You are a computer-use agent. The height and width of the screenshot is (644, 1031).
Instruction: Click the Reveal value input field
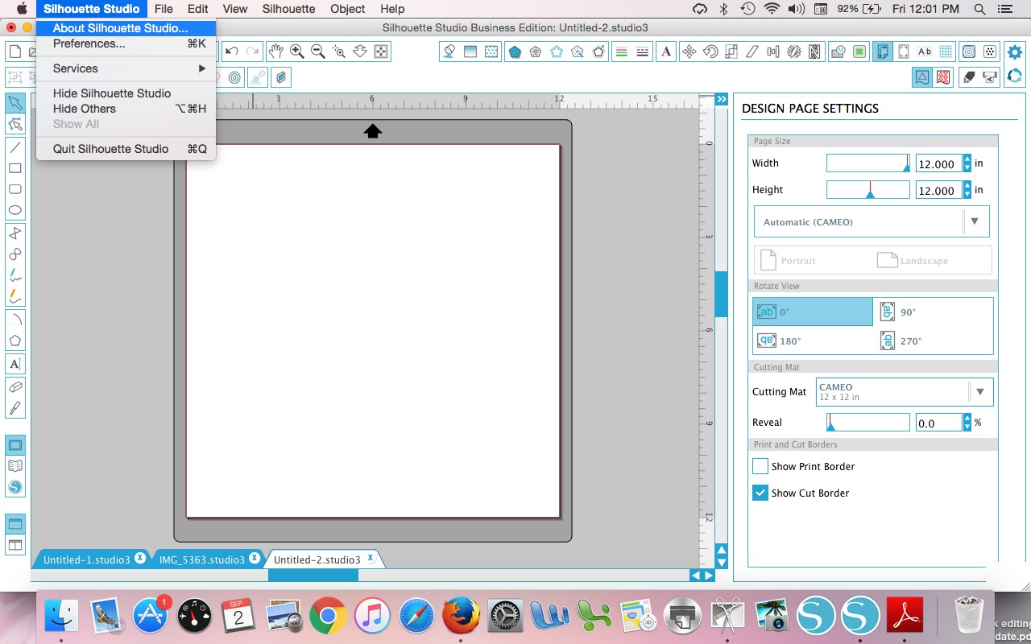pos(938,423)
